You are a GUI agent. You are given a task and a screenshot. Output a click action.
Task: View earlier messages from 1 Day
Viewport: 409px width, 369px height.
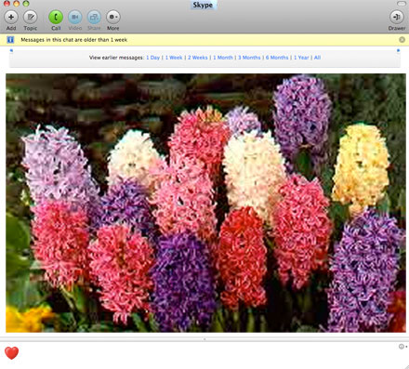coord(153,58)
